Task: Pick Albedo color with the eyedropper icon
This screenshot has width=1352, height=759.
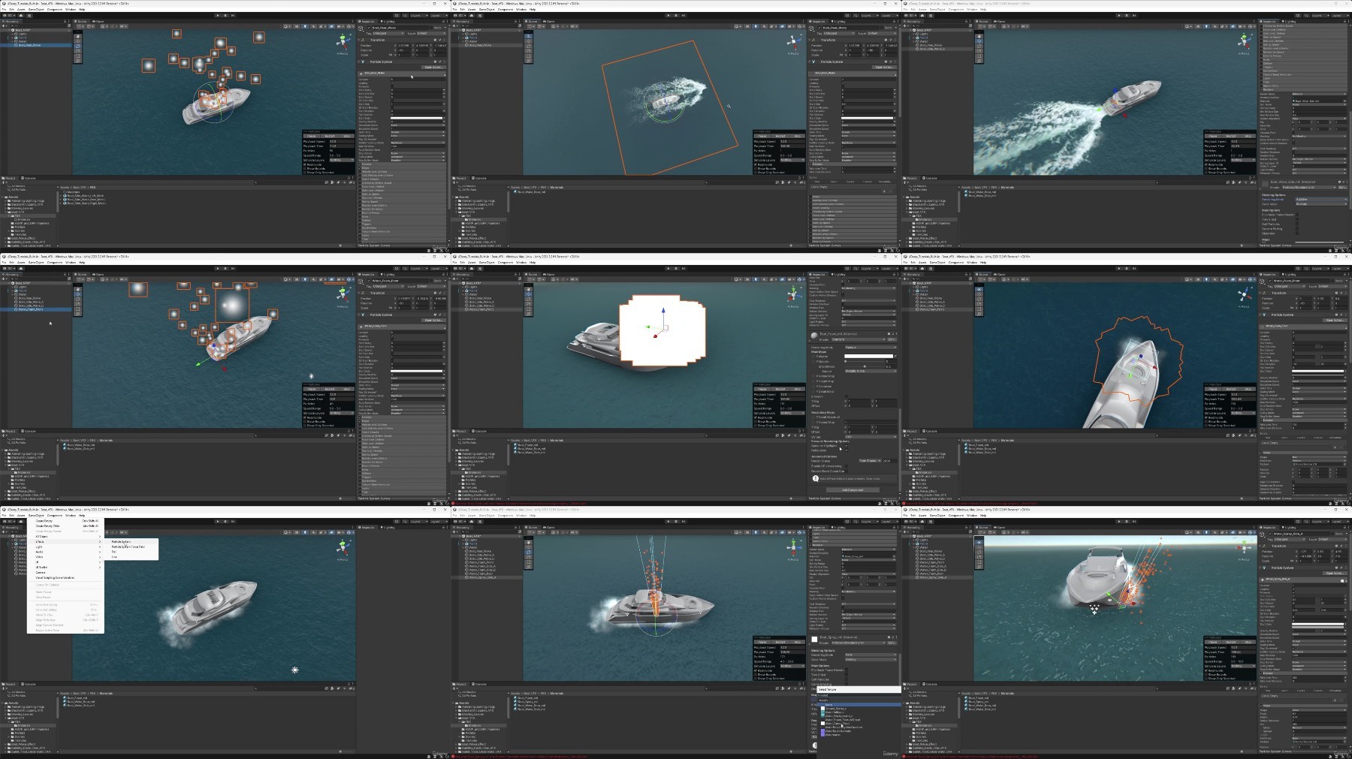Action: click(895, 356)
